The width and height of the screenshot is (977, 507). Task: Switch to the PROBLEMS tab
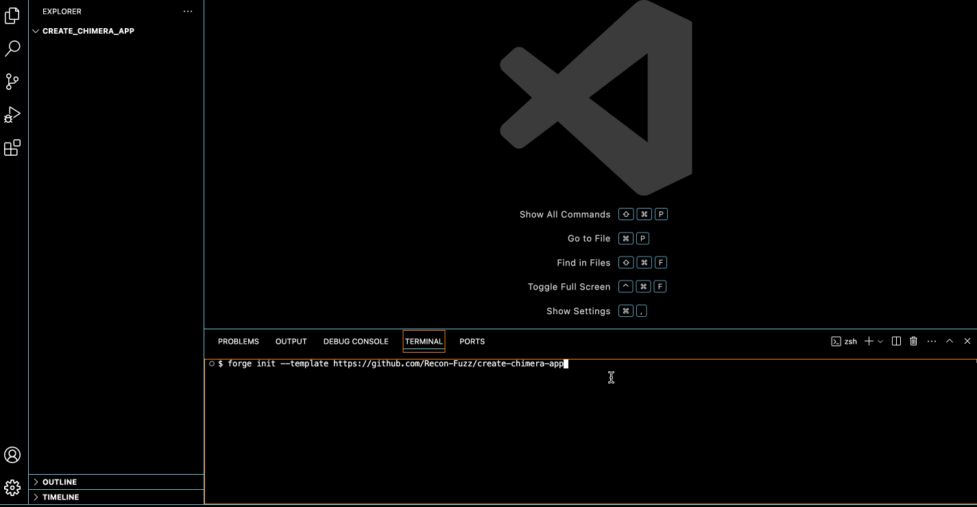[239, 341]
